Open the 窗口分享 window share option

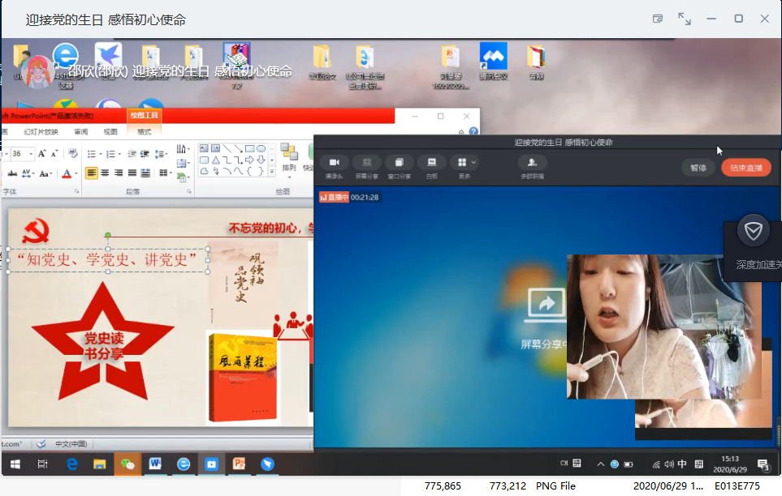click(x=399, y=162)
